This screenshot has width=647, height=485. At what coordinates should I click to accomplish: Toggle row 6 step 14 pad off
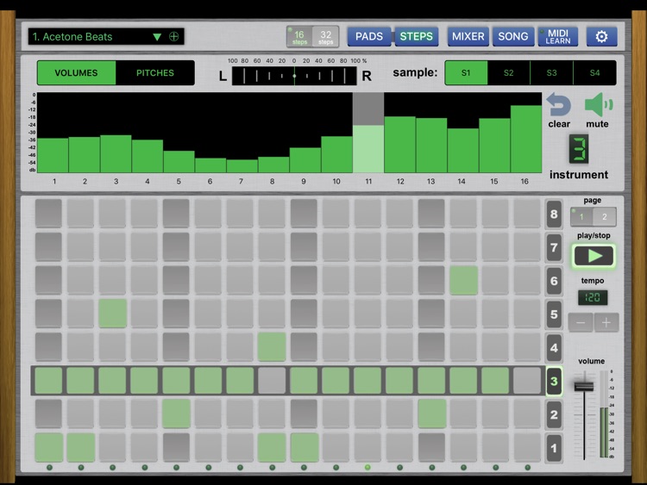point(463,280)
